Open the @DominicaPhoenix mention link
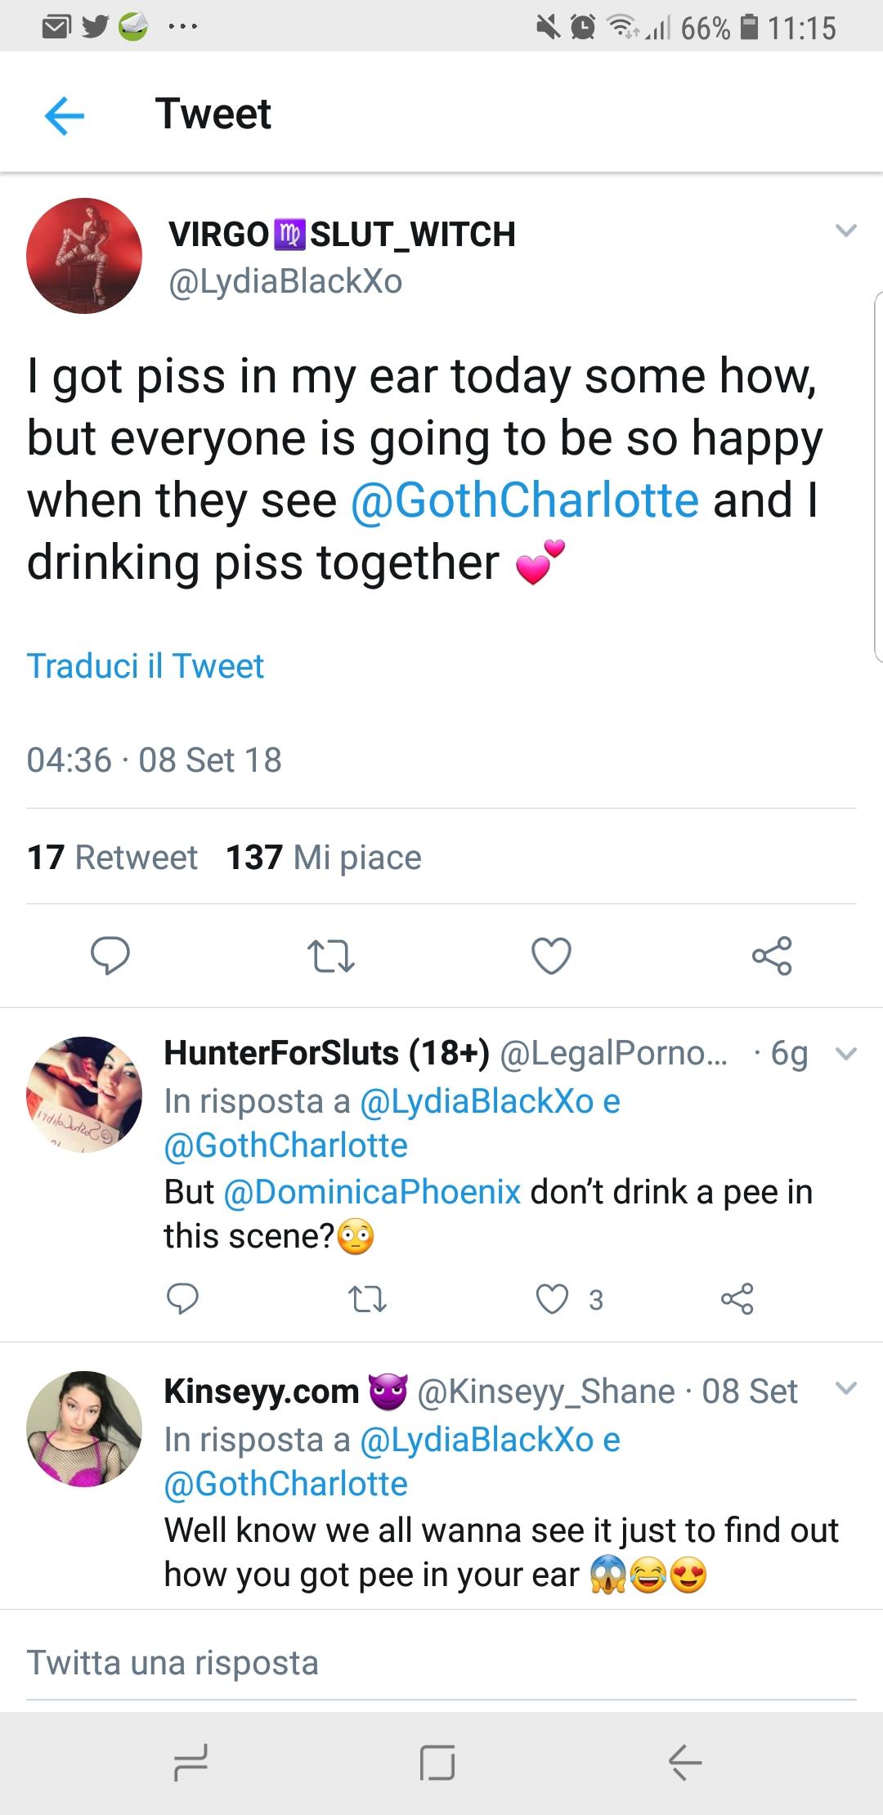The width and height of the screenshot is (883, 1815). click(x=372, y=1192)
